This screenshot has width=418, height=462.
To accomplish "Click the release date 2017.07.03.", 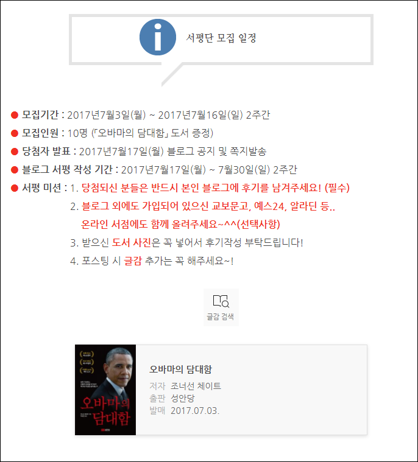I will point(195,410).
